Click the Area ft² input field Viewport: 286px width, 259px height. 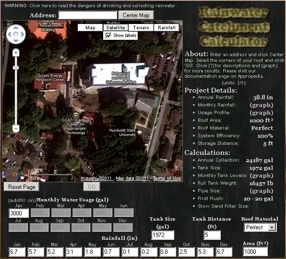click(x=255, y=252)
